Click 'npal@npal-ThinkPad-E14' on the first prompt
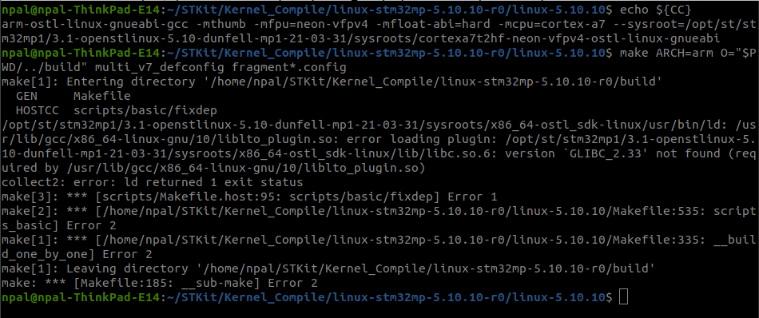Image resolution: width=759 pixels, height=318 pixels. 81,10
